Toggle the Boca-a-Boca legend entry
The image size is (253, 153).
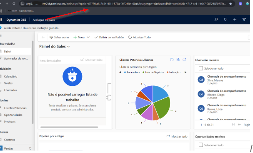(132, 72)
